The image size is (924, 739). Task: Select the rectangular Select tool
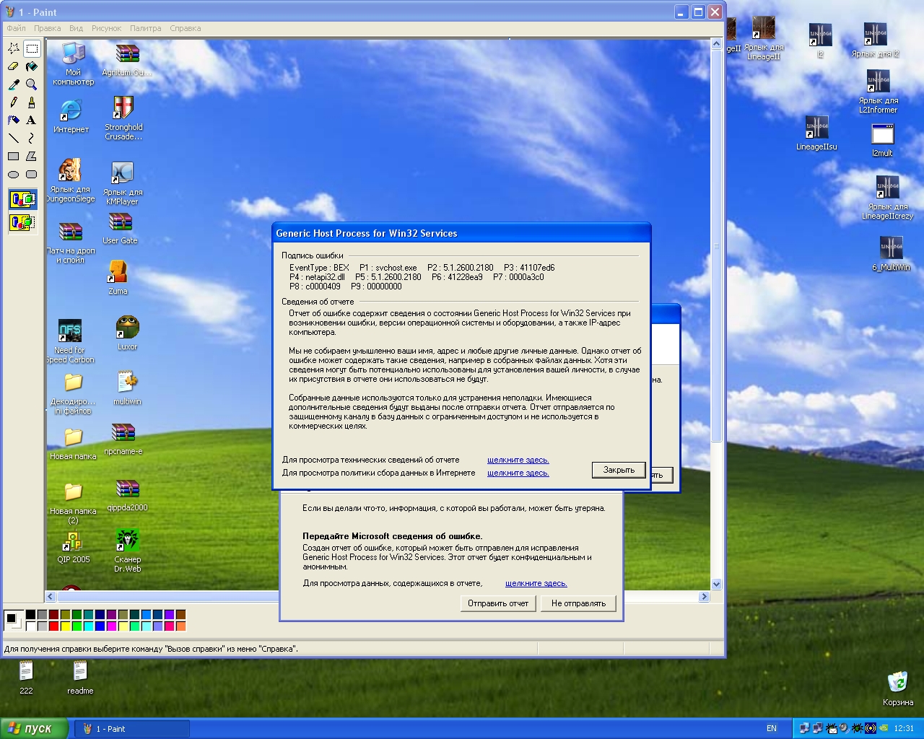[x=32, y=48]
